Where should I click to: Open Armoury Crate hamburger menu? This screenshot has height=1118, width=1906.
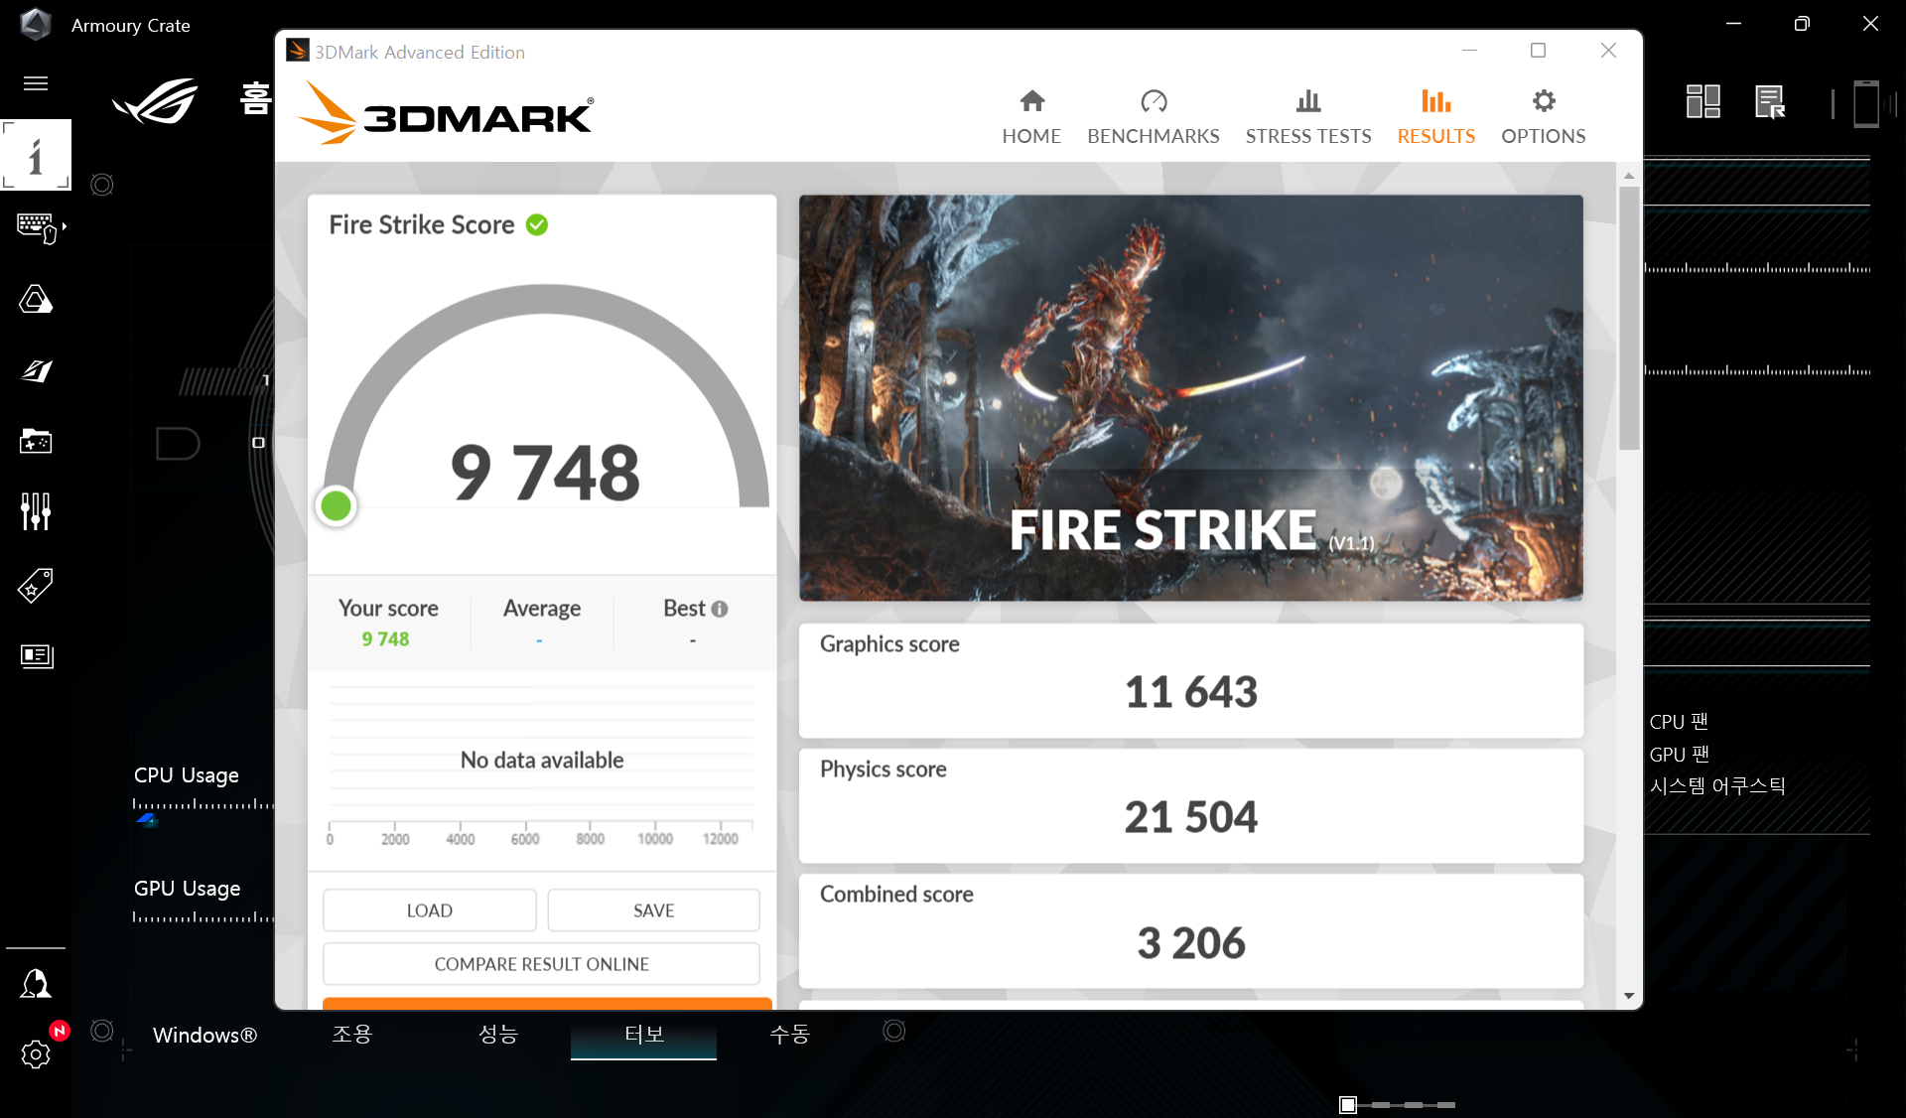pyautogui.click(x=36, y=83)
